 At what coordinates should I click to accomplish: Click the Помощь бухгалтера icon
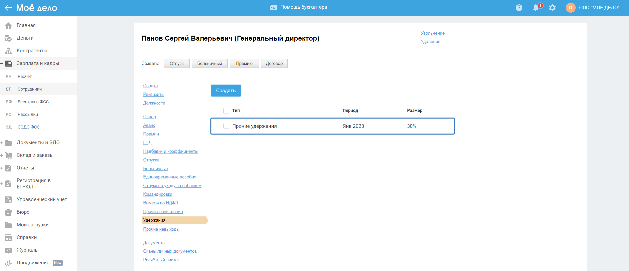pos(274,7)
